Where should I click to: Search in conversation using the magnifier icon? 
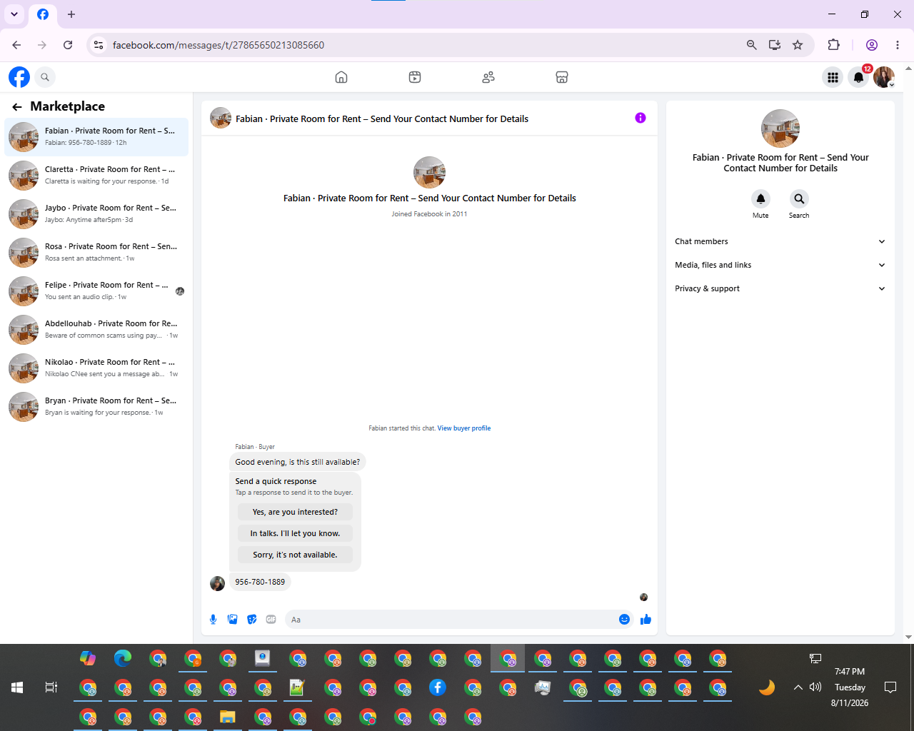799,198
